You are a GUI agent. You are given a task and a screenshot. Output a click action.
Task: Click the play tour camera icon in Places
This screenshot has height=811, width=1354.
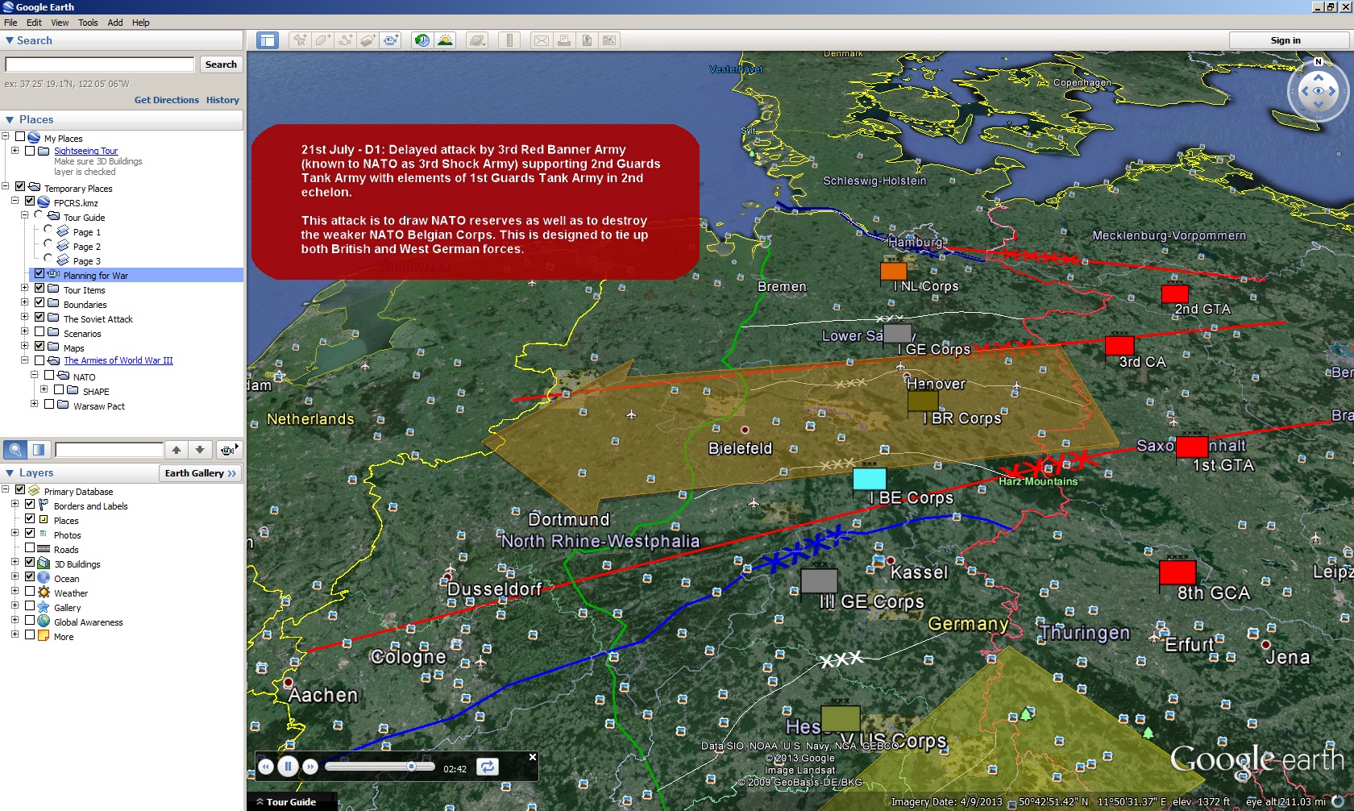[229, 450]
